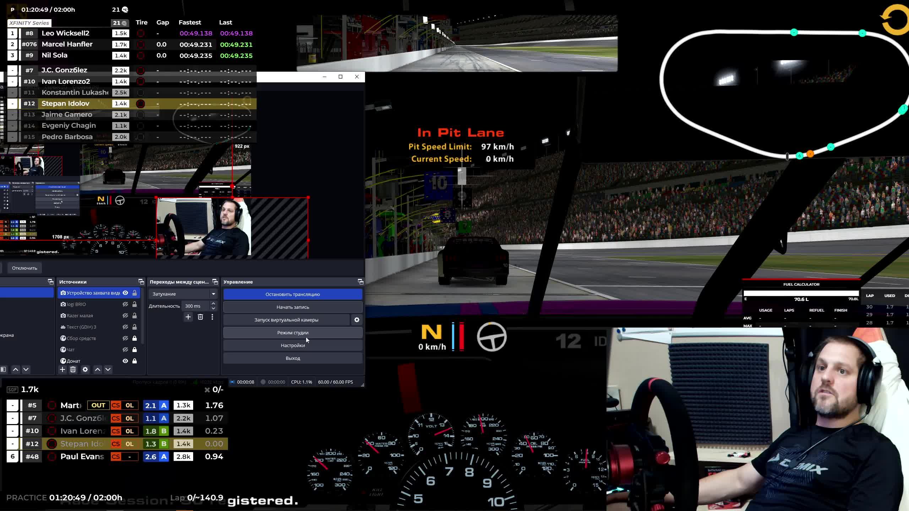The width and height of the screenshot is (909, 511).
Task: Increase transition duration with up arrow
Action: coord(213,303)
